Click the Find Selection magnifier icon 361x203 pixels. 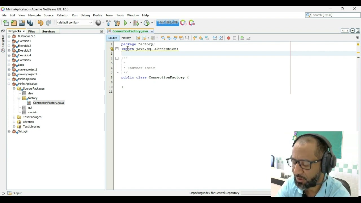163,38
